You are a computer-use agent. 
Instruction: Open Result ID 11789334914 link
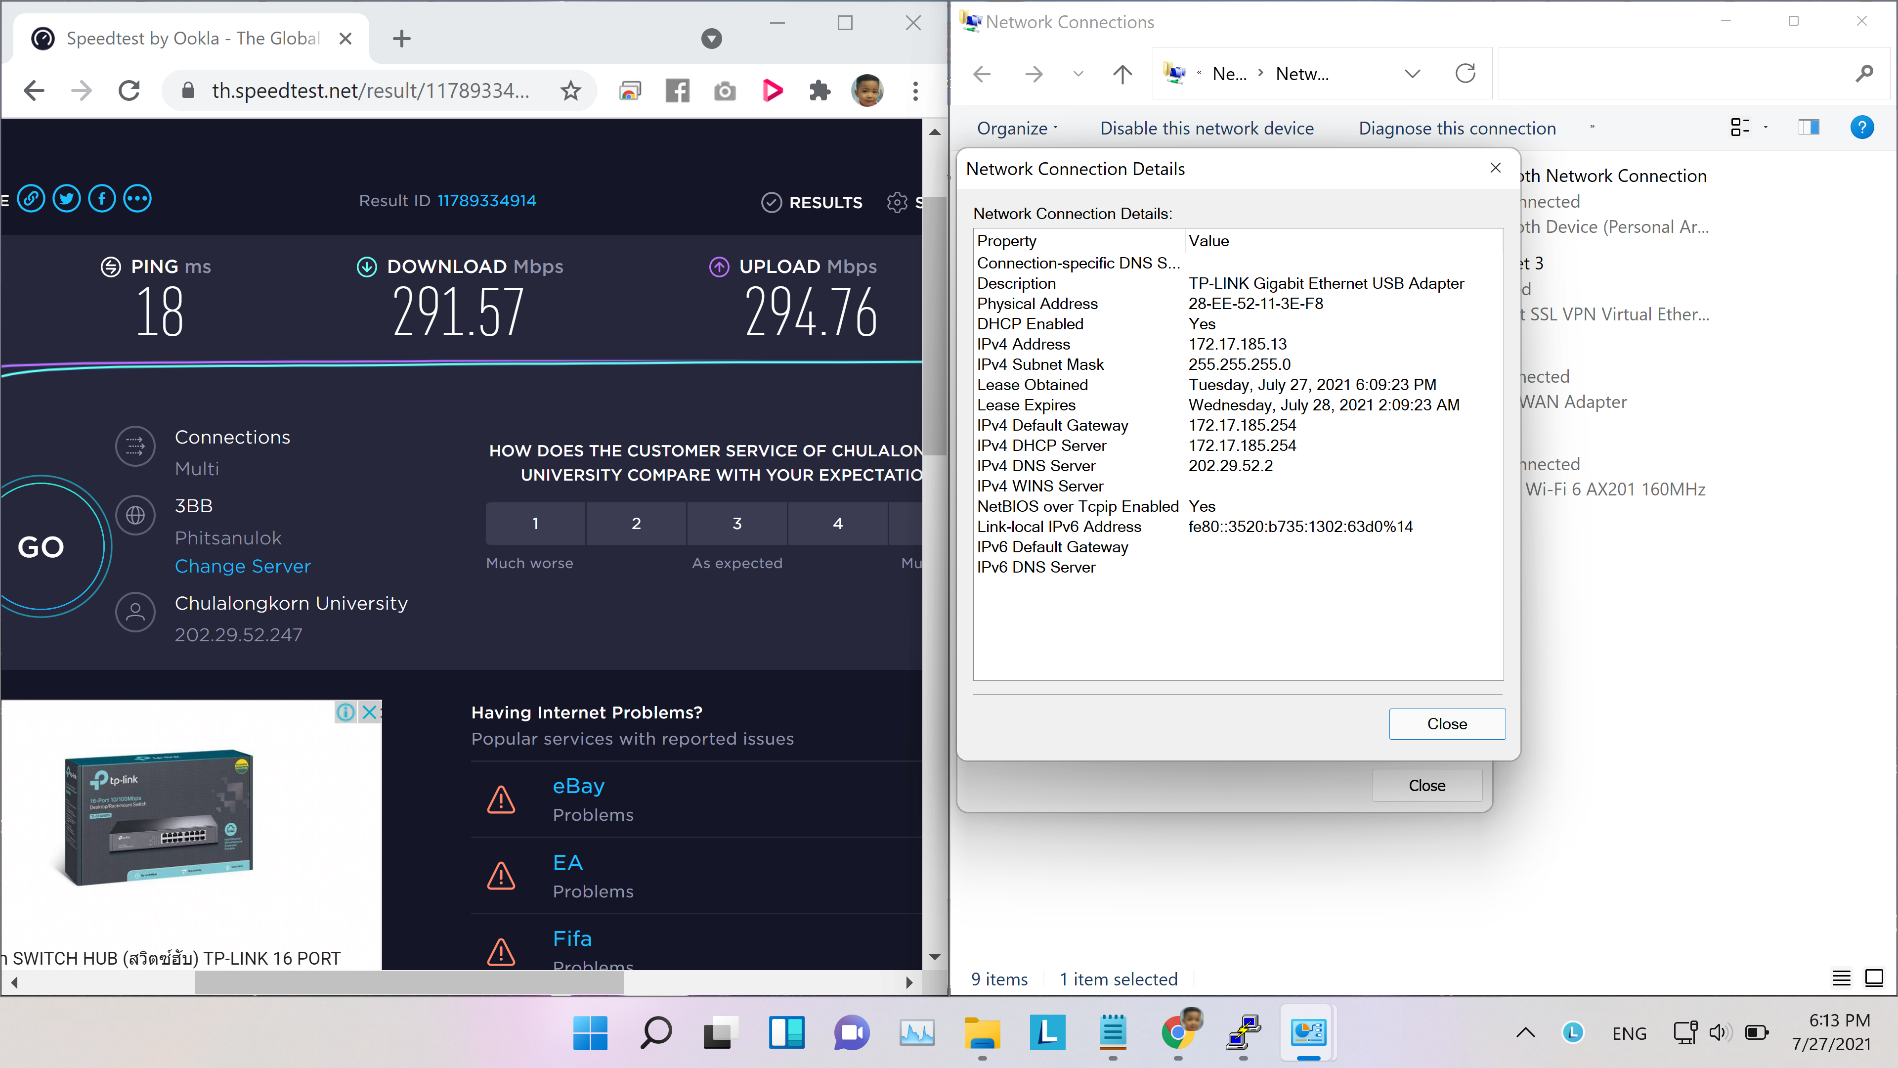[x=486, y=200]
